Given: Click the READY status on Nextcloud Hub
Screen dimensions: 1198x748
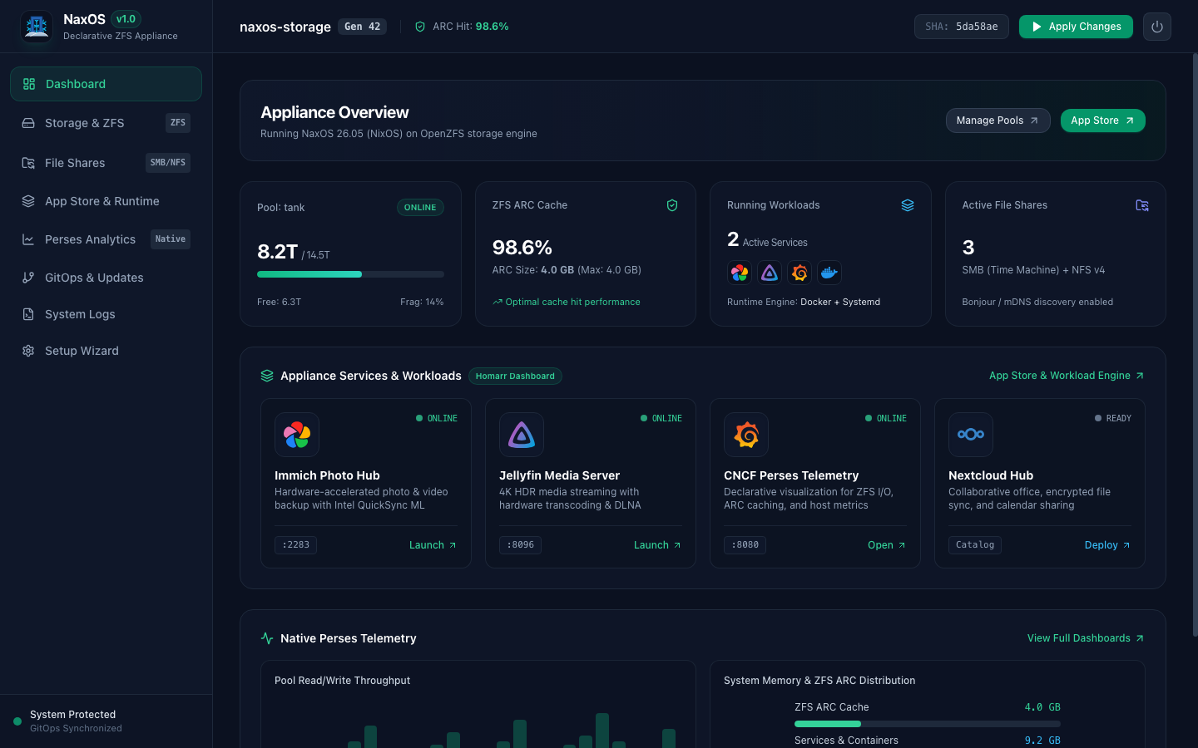Looking at the screenshot, I should tap(1113, 419).
